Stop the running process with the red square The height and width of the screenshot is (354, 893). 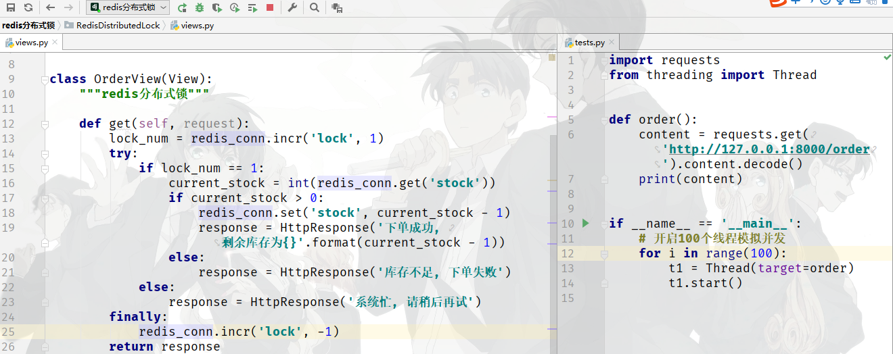(270, 7)
